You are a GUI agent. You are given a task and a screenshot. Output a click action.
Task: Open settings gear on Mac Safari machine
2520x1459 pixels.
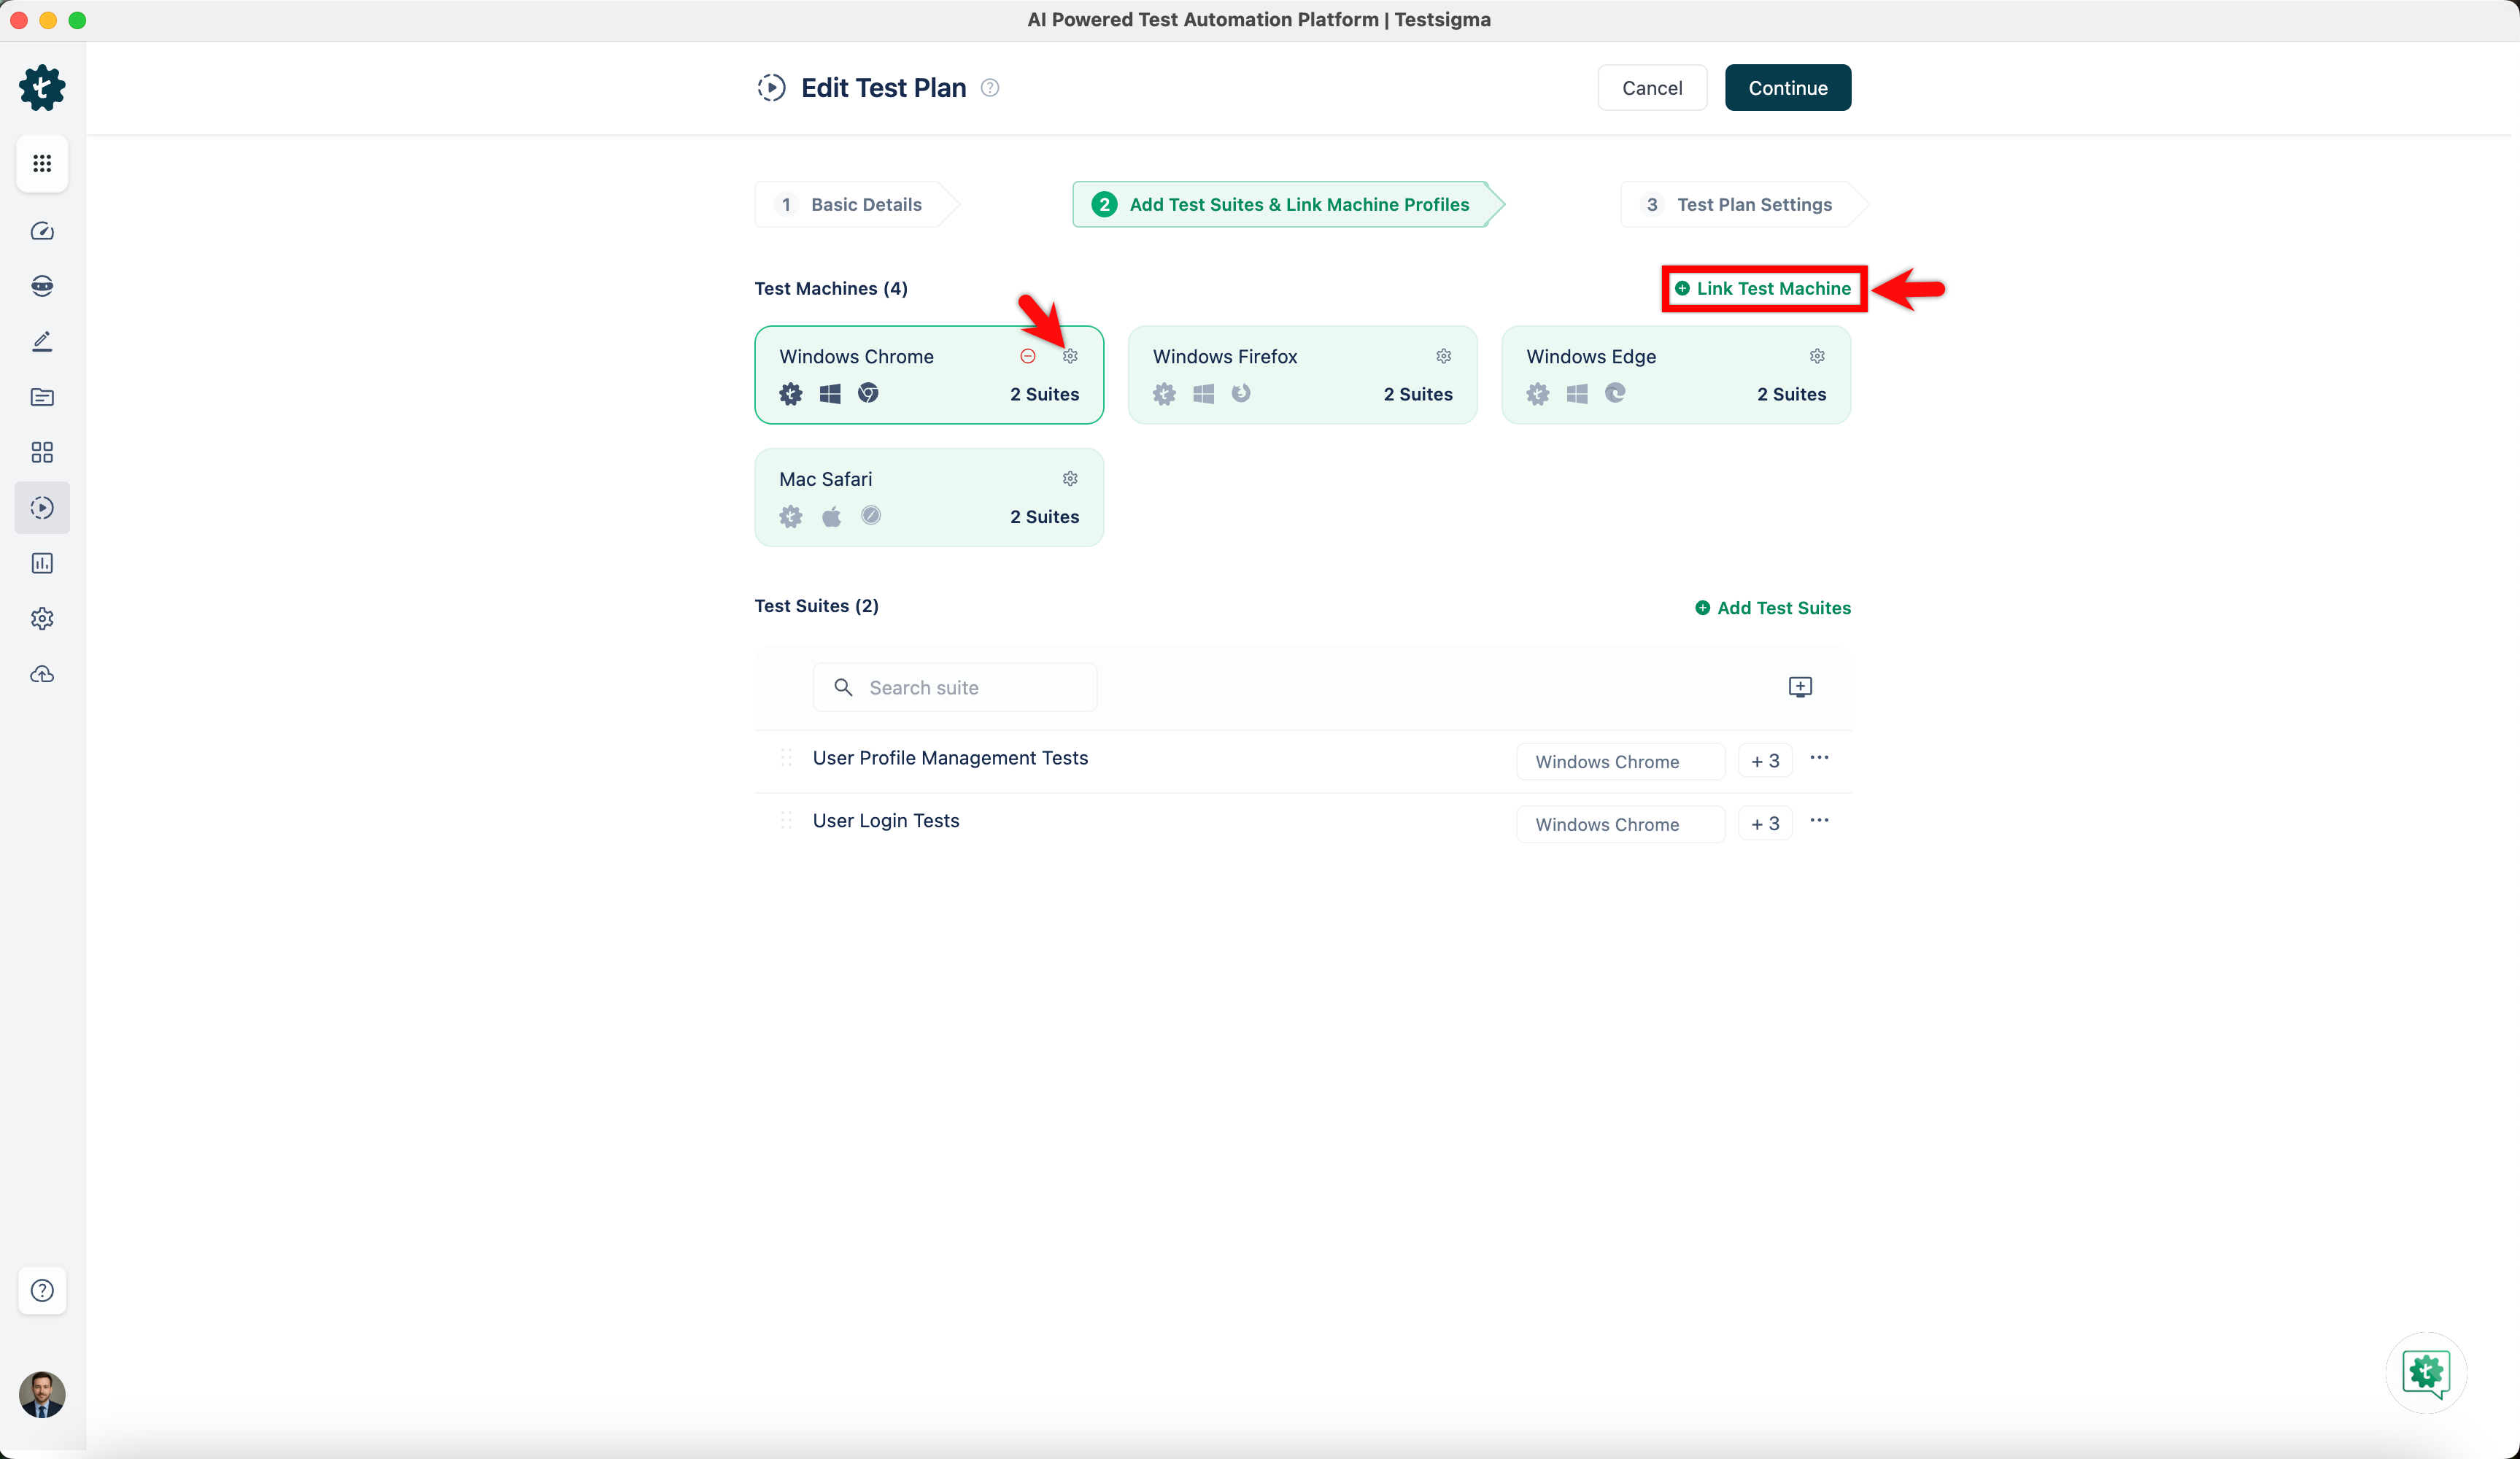click(x=1070, y=479)
